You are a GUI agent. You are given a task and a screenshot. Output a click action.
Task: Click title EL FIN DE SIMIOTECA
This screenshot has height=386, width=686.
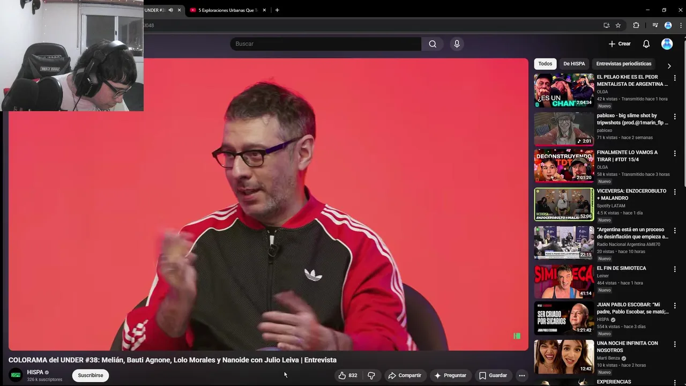621,268
